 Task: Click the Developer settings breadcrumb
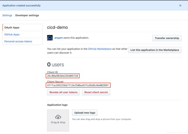27,15
